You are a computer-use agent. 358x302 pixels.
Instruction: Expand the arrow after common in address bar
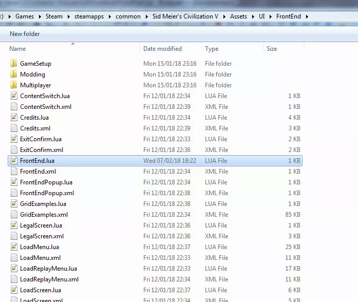click(146, 16)
